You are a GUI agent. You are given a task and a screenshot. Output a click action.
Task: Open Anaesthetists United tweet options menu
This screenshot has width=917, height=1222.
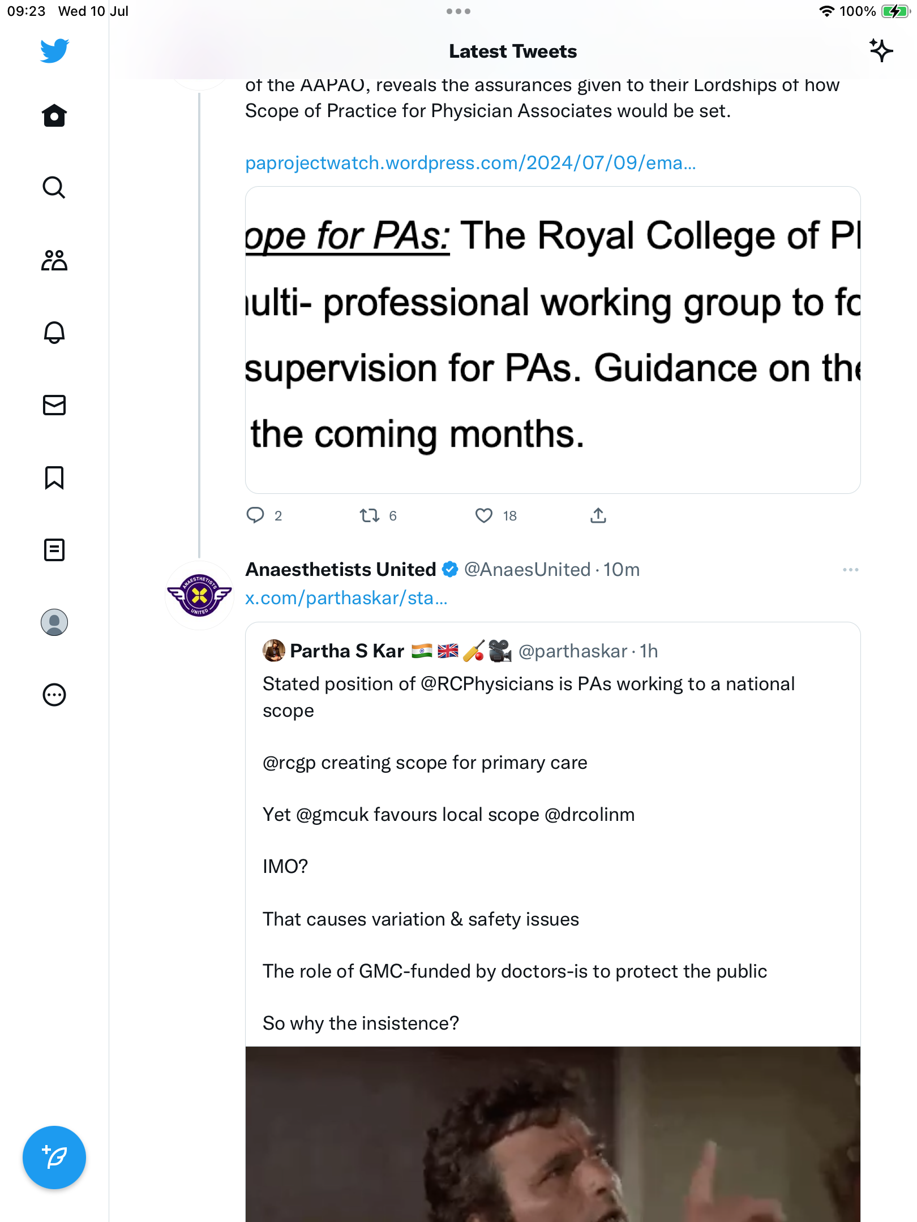[850, 570]
